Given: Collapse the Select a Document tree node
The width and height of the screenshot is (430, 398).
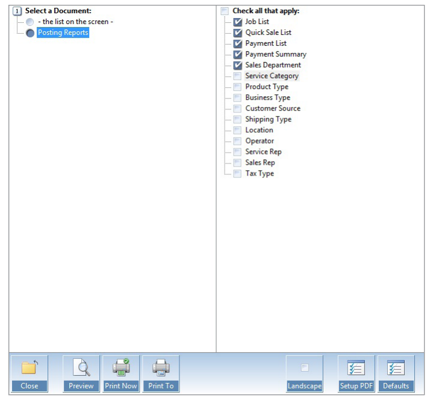Looking at the screenshot, I should click(x=17, y=11).
